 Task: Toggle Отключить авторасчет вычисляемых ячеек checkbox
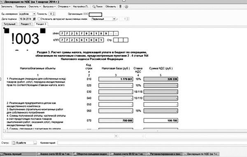tap(39, 19)
